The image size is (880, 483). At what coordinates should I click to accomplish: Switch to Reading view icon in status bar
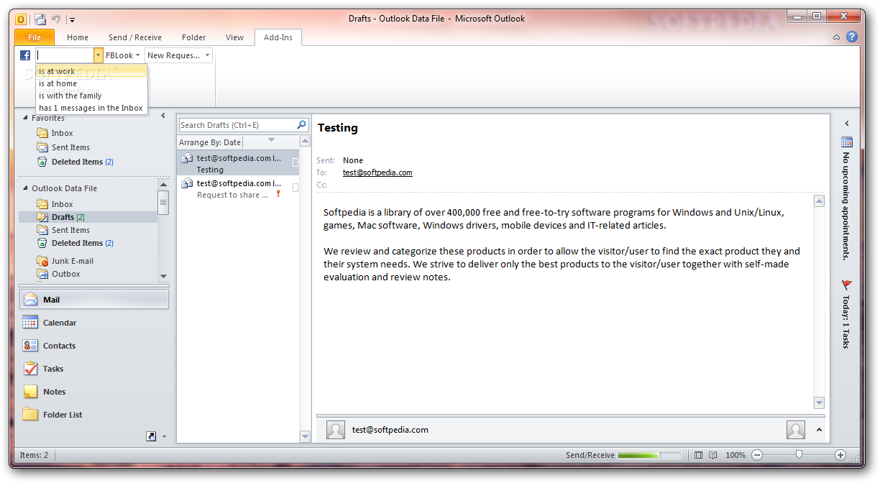pos(713,455)
